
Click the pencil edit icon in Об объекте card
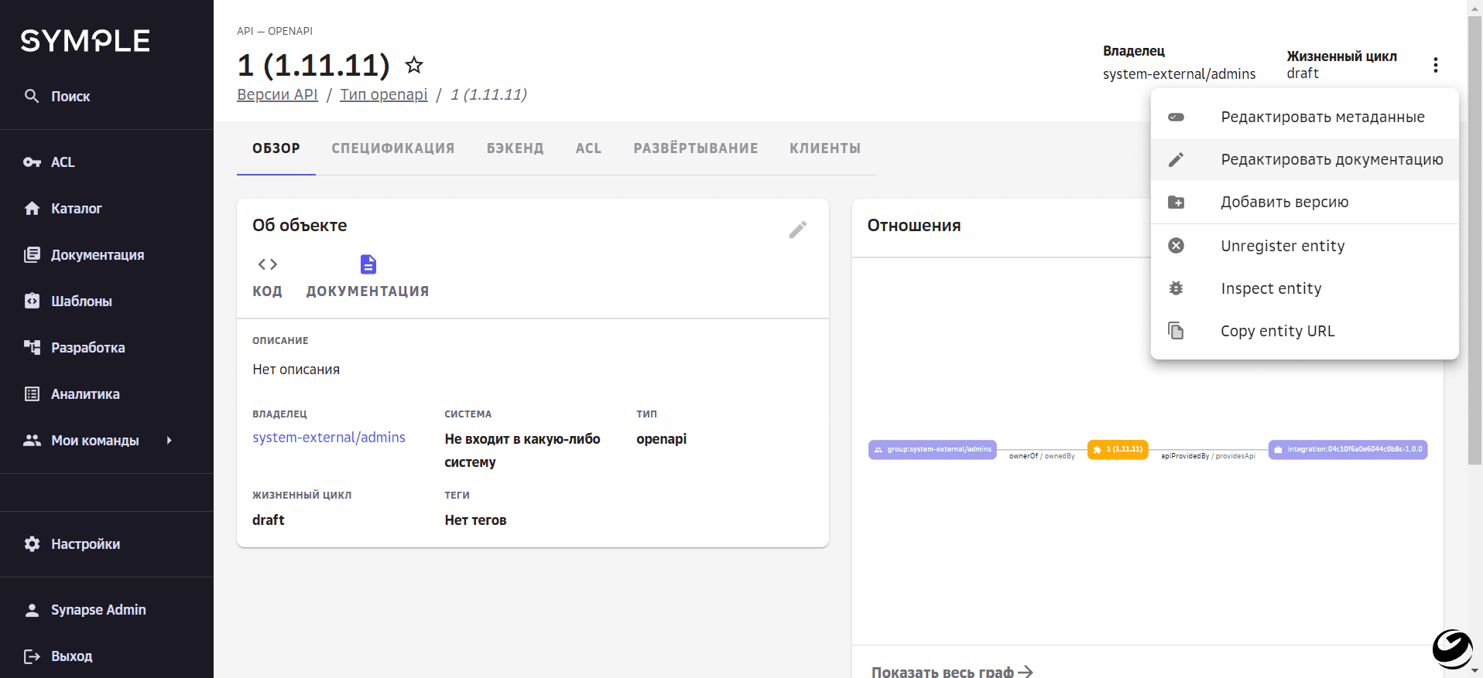(798, 230)
